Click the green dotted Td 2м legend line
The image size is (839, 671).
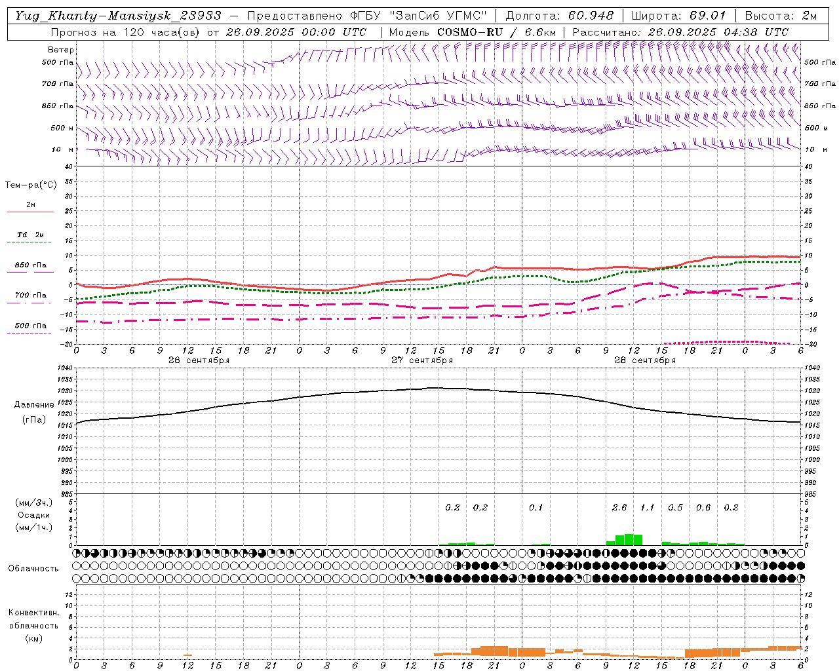(30, 242)
